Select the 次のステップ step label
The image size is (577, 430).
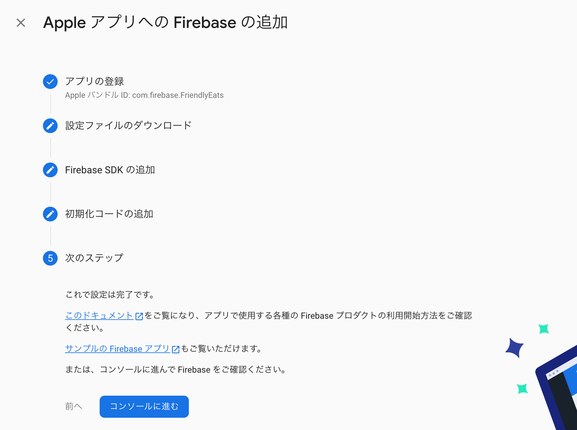tap(94, 258)
